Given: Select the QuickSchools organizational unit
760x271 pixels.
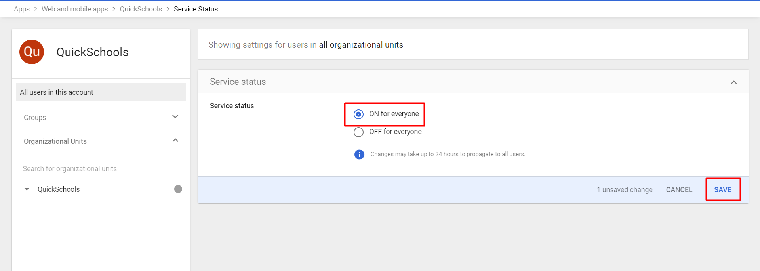Looking at the screenshot, I should click(59, 189).
